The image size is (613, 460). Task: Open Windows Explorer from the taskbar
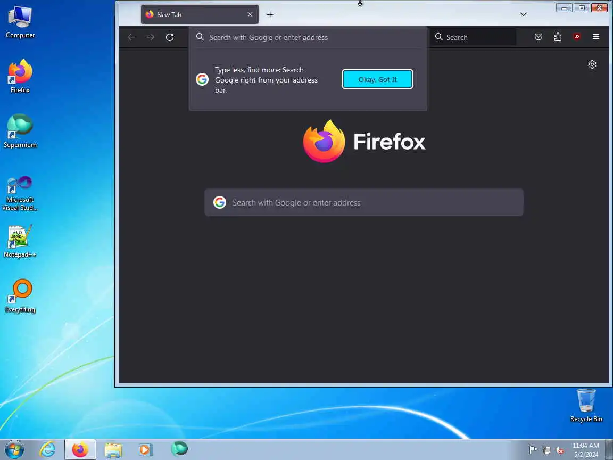click(x=113, y=450)
